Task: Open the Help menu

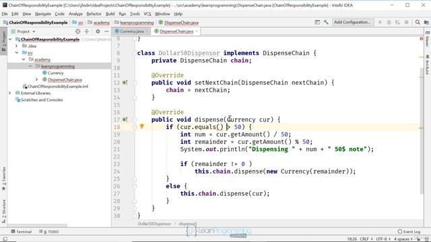Action: [x=178, y=13]
